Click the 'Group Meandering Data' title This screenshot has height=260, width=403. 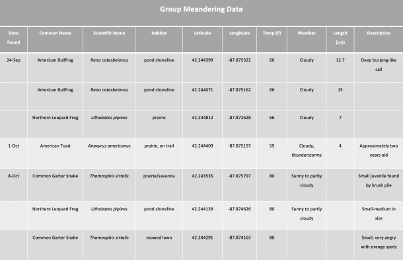coord(201,9)
